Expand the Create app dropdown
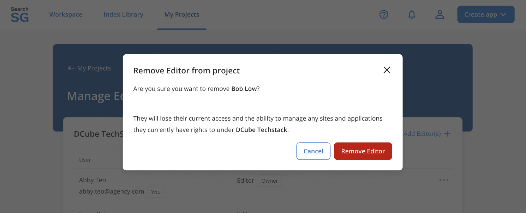526x213 pixels. 486,14
